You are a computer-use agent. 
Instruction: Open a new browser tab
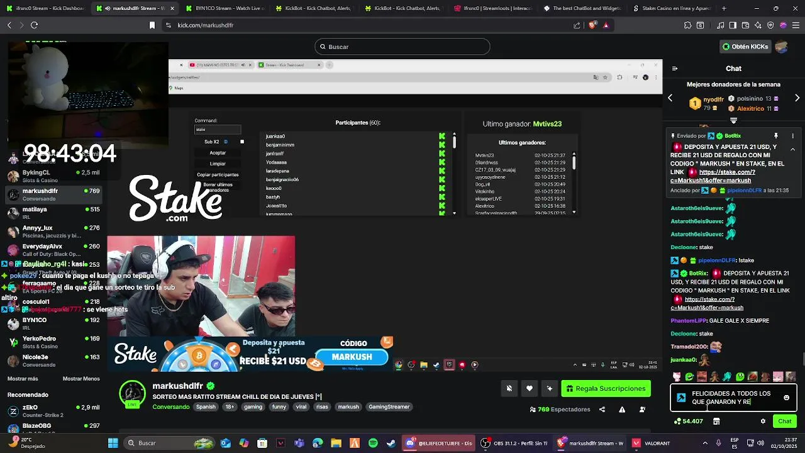(724, 8)
